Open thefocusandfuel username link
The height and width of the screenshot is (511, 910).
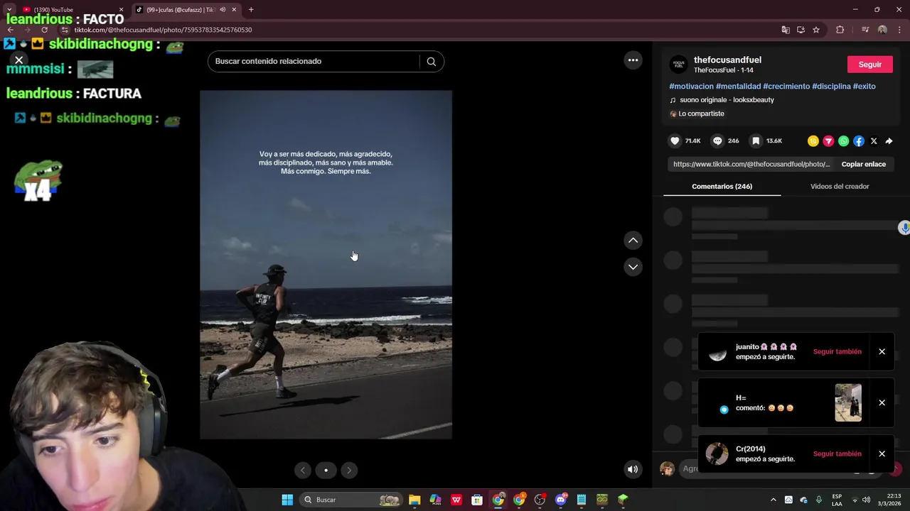coord(727,60)
